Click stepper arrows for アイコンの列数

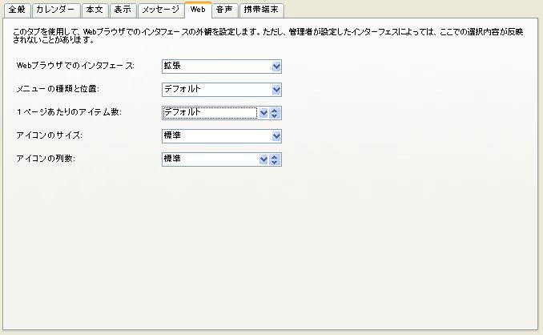click(274, 159)
